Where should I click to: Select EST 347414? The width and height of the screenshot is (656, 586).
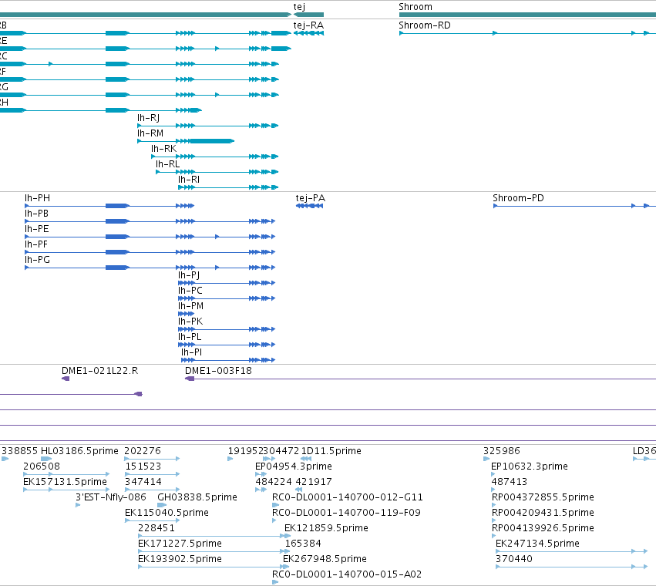[x=143, y=482]
